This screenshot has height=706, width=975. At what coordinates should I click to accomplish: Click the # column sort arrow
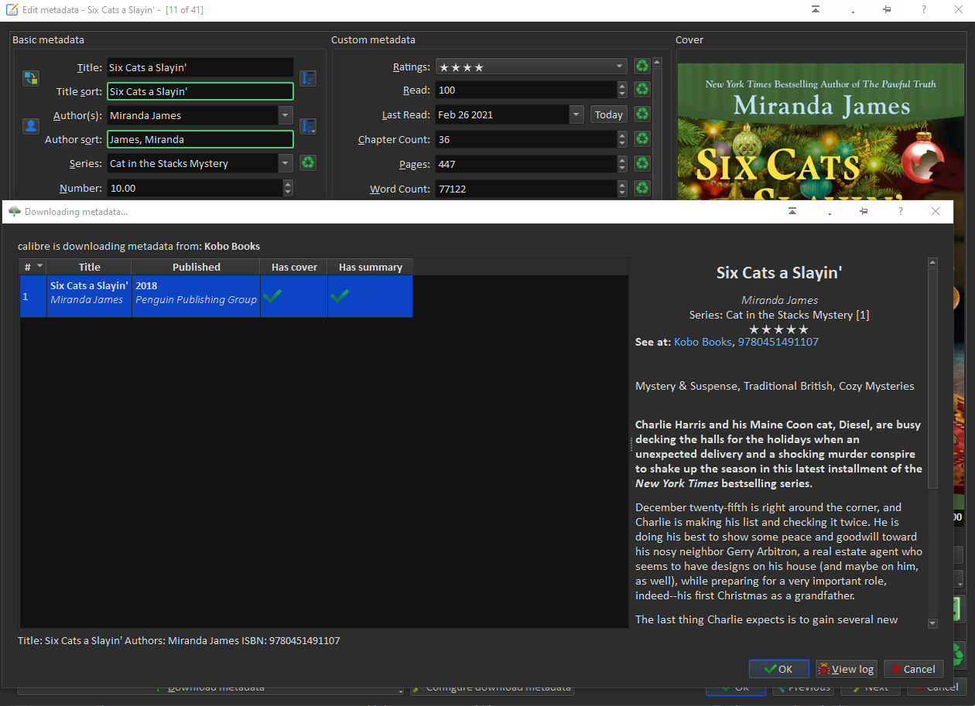[x=40, y=266]
